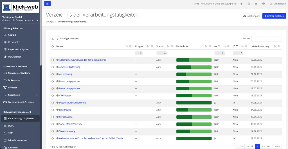Screen dimensions: 288x149
Task: Click the help question mark icon
Action: click(263, 4)
